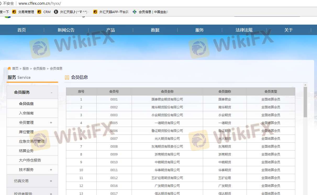
Task: Click the 会员信息 中国金融 bookmark icon
Action: [x=135, y=12]
